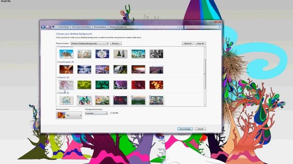Toggle checkbox on dark magenta flowers scene
This screenshot has height=164, width=293.
114,97
